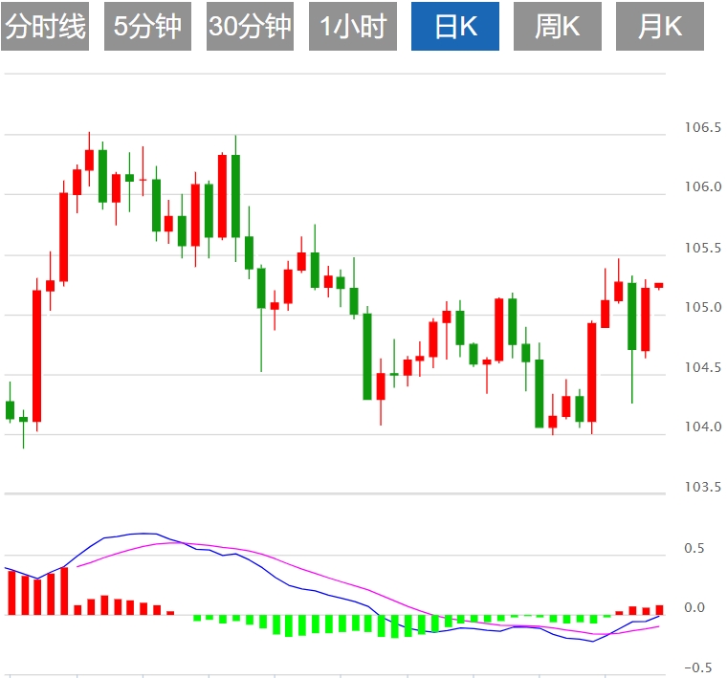This screenshot has height=678, width=727.
Task: Click the 105.5 price axis label
Action: click(703, 248)
